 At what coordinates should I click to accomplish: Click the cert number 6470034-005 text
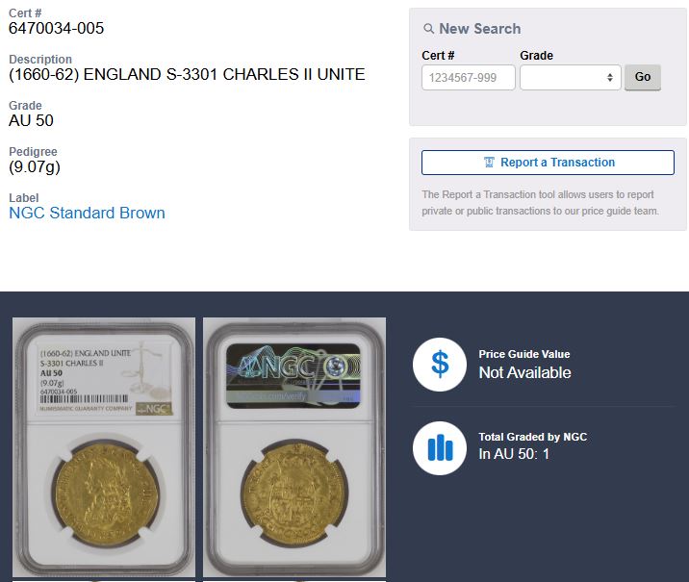pyautogui.click(x=56, y=29)
